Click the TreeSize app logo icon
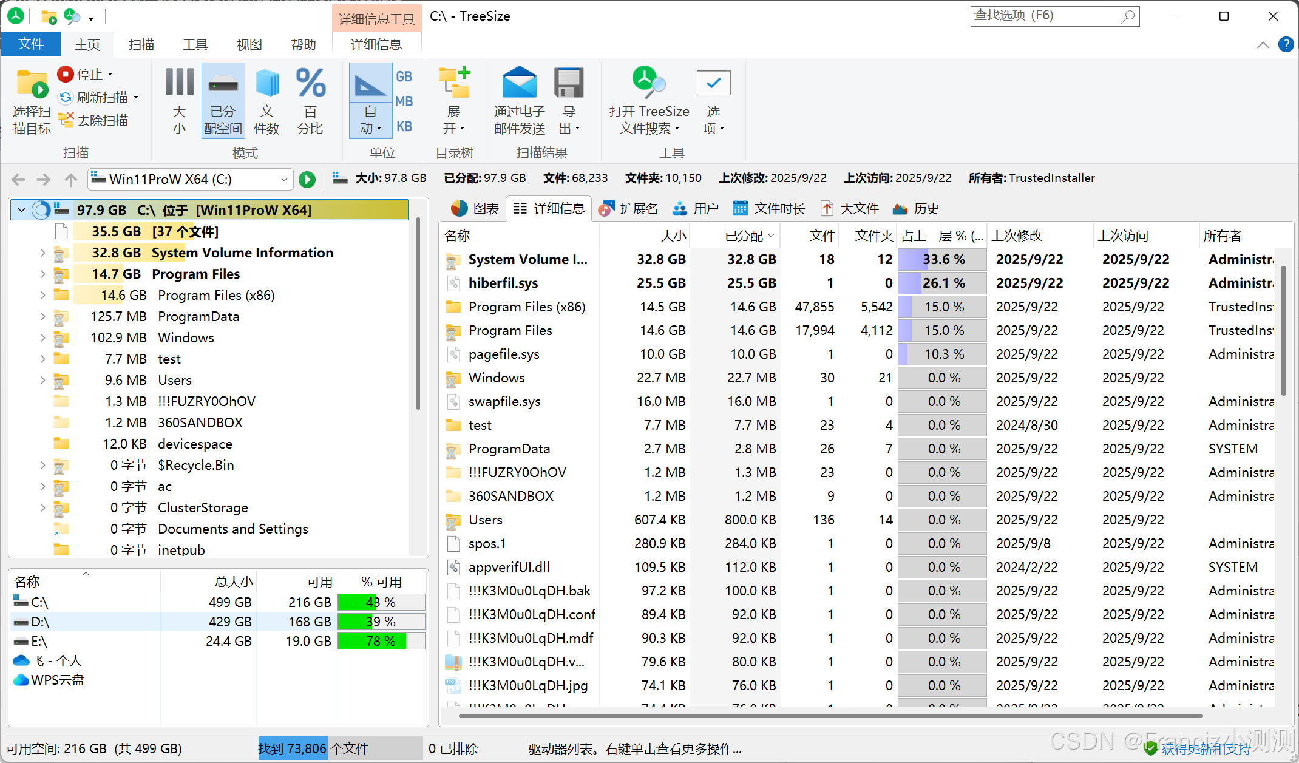 pos(16,16)
